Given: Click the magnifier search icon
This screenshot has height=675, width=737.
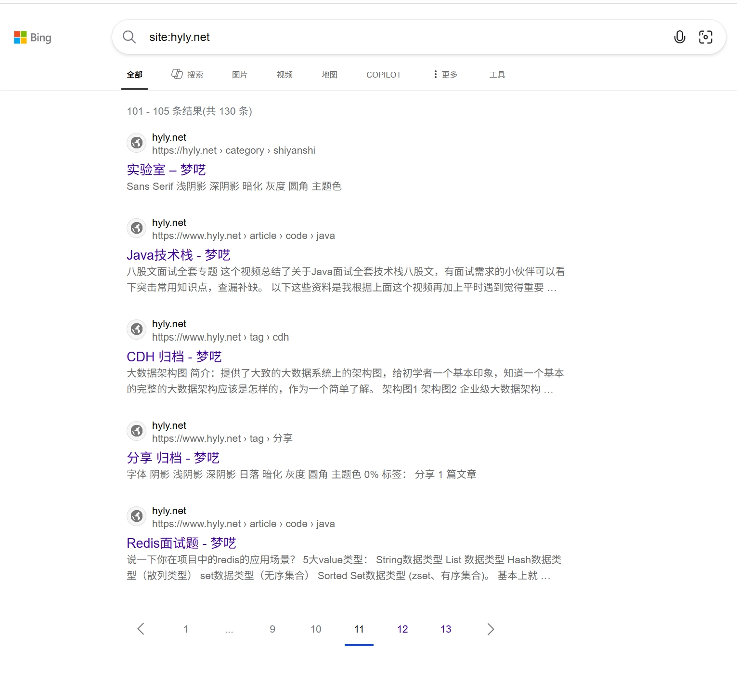Looking at the screenshot, I should click(x=129, y=37).
